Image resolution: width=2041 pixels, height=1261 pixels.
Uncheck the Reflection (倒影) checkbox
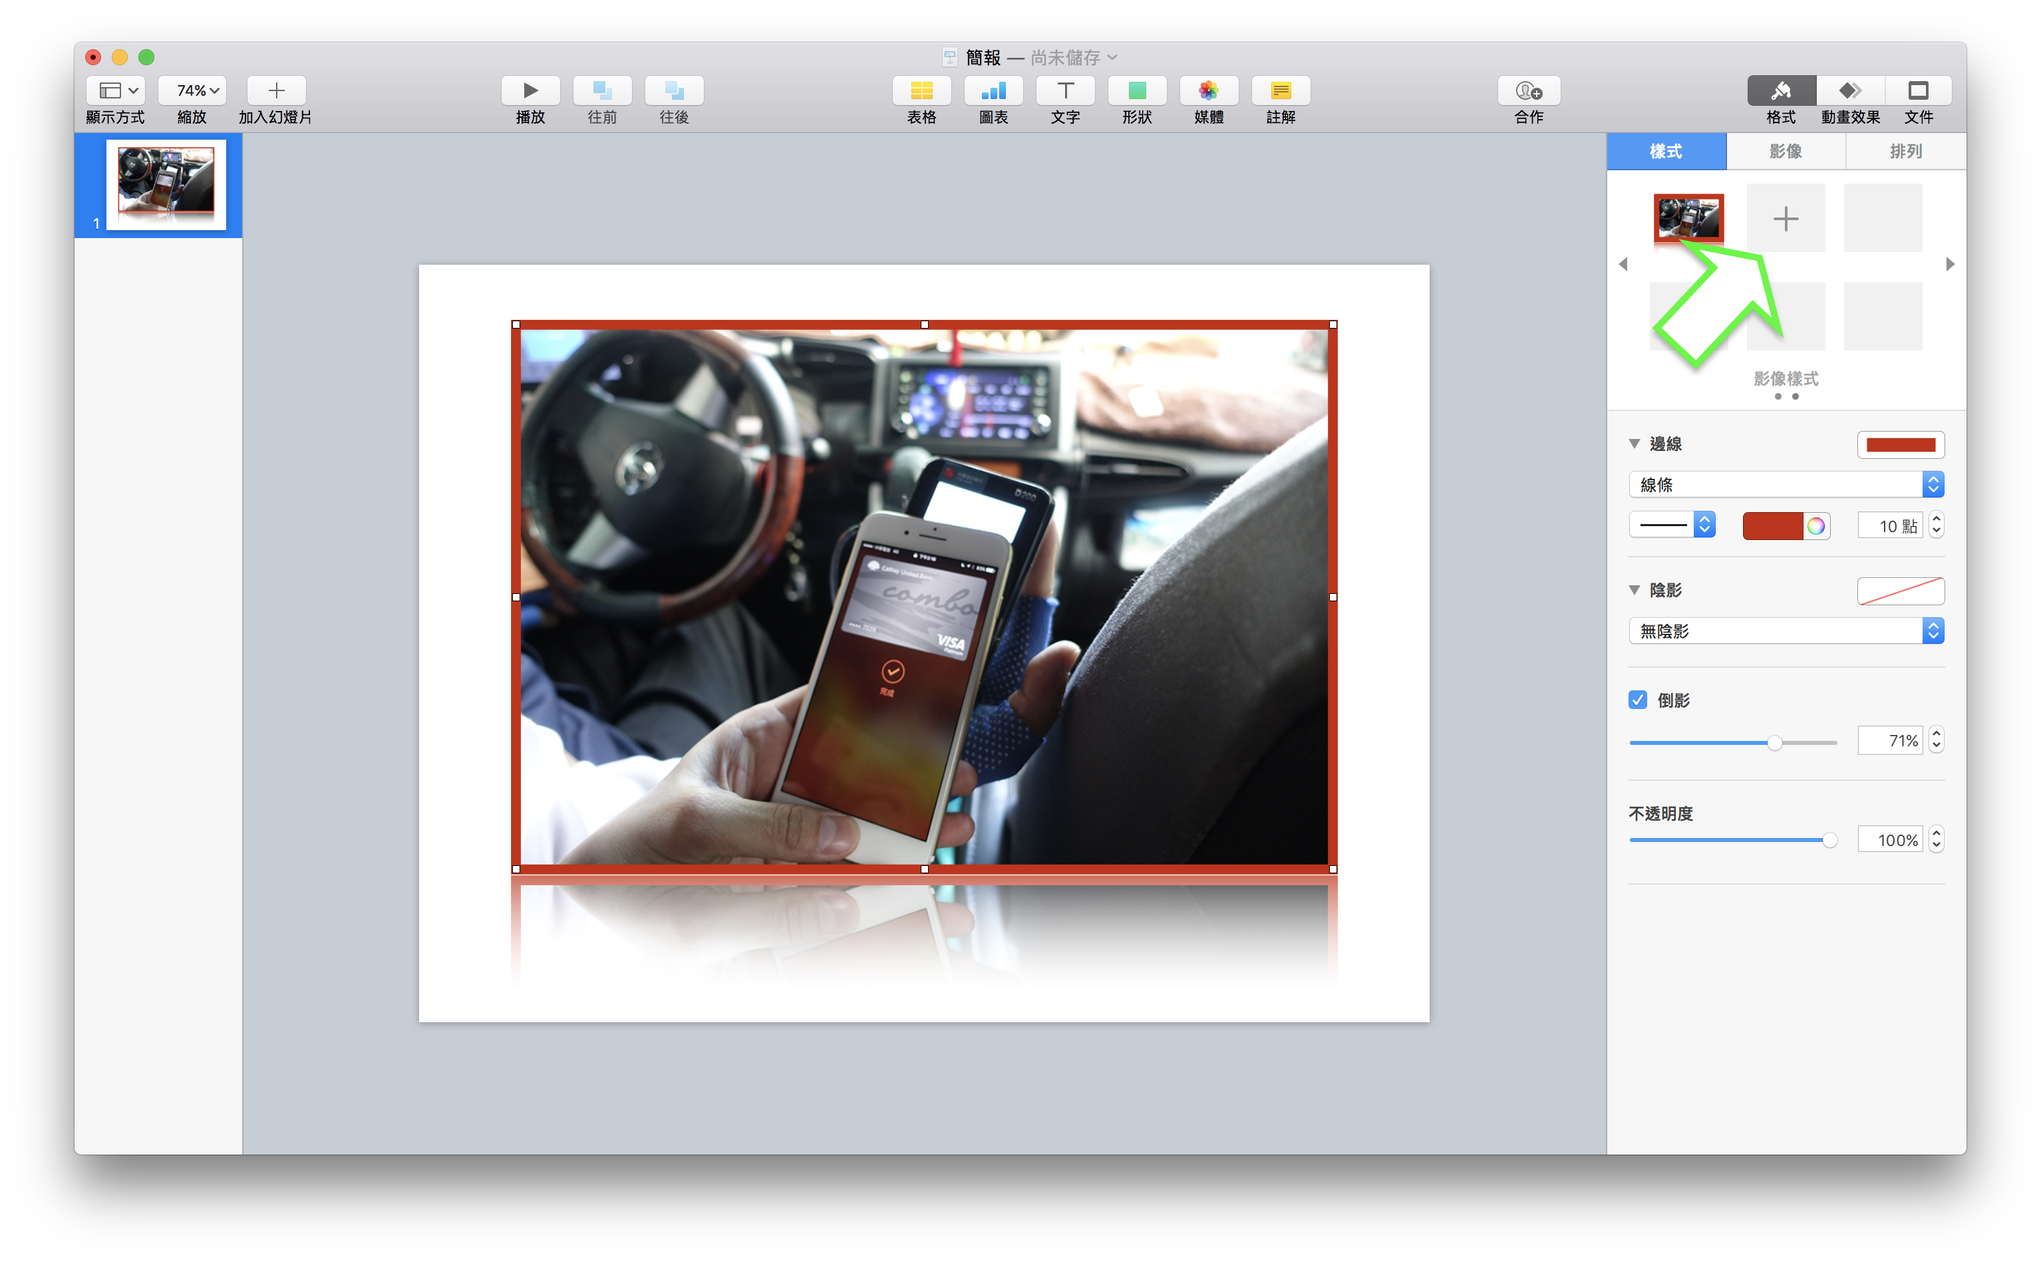1638,700
